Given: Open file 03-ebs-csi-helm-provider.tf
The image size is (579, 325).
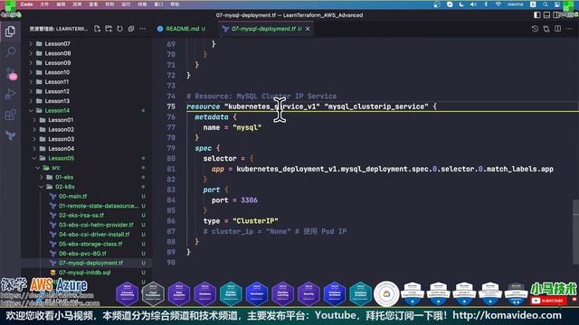Looking at the screenshot, I should 96,225.
